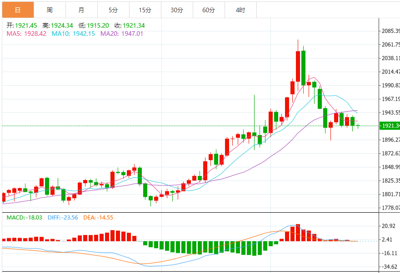Click the latest small green candlestick
The height and width of the screenshot is (273, 400).
click(358, 126)
